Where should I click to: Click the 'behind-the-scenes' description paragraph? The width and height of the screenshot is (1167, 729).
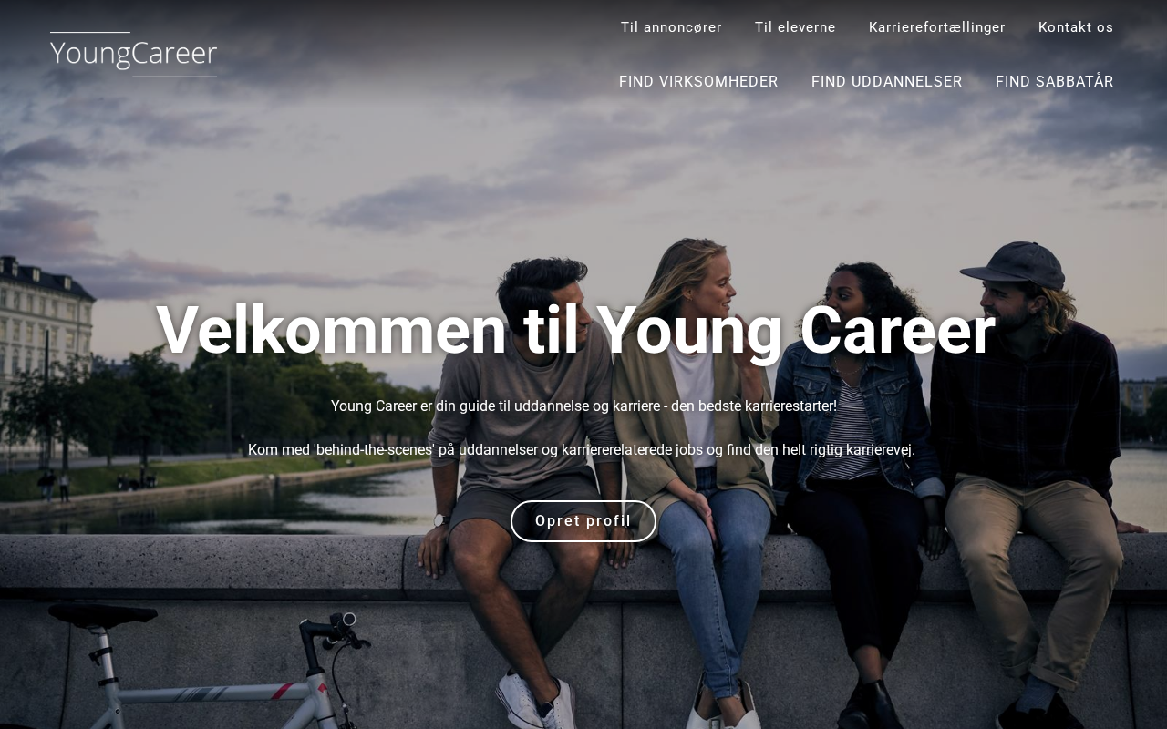coord(582,449)
